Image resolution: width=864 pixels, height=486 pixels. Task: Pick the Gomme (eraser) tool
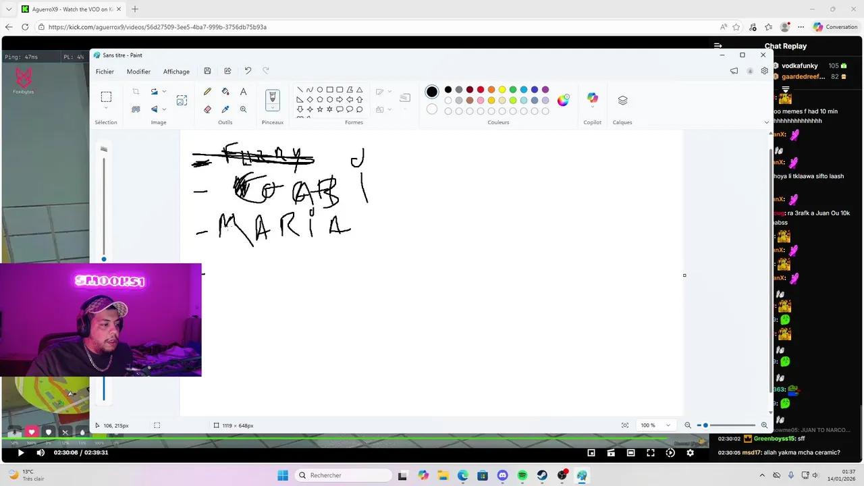pos(207,109)
